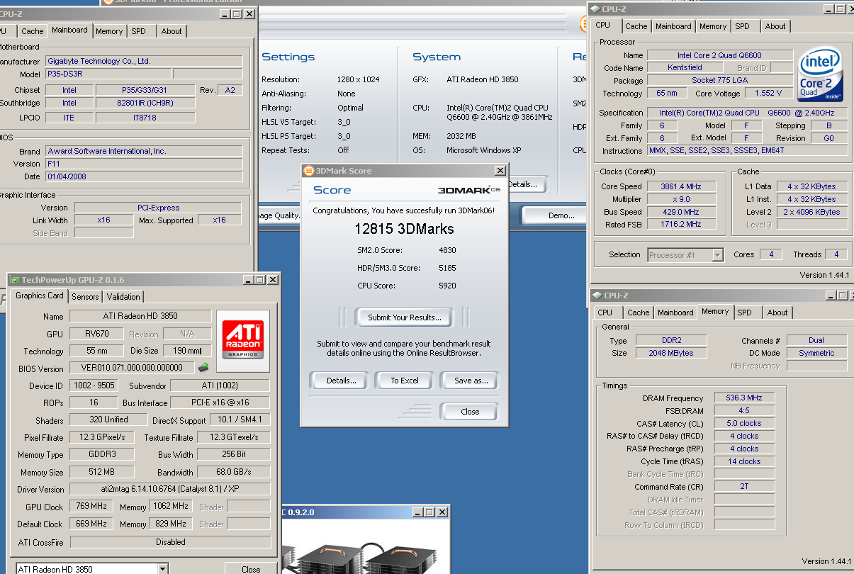This screenshot has height=574, width=854.
Task: Open the Memory tab in the upper-right CPU-Z window
Action: click(712, 26)
